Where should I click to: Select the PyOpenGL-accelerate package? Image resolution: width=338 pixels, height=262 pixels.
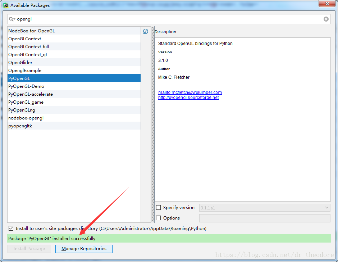coord(74,94)
